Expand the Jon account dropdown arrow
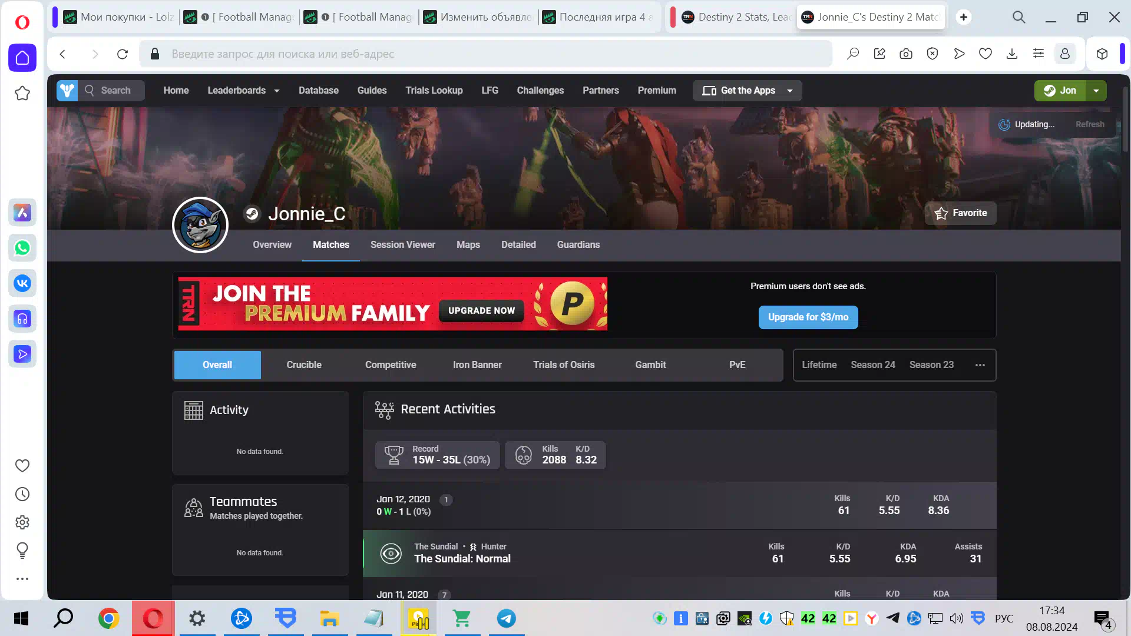Viewport: 1131px width, 636px height. click(x=1096, y=91)
